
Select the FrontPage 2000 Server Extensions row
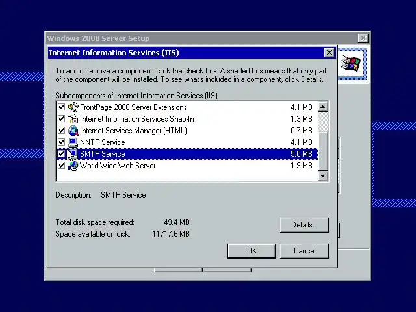coord(187,107)
